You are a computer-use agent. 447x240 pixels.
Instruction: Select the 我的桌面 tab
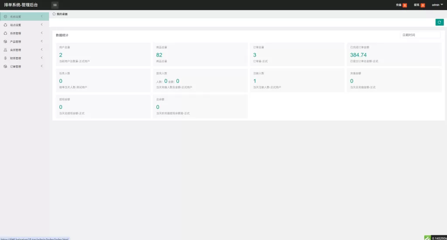pyautogui.click(x=62, y=14)
